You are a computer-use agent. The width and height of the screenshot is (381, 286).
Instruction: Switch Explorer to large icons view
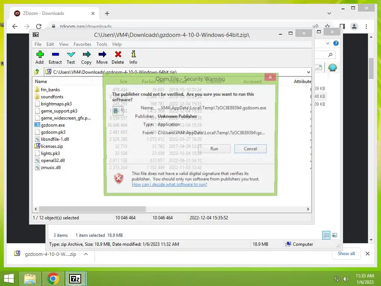[334, 235]
